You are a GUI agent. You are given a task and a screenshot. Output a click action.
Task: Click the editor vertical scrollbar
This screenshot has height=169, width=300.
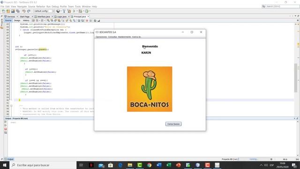point(296,78)
